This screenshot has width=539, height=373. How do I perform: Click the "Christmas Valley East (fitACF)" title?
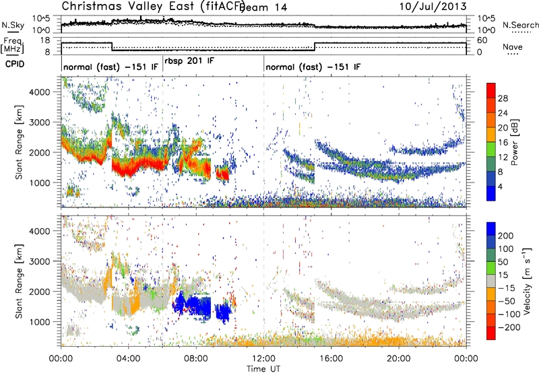click(x=154, y=6)
